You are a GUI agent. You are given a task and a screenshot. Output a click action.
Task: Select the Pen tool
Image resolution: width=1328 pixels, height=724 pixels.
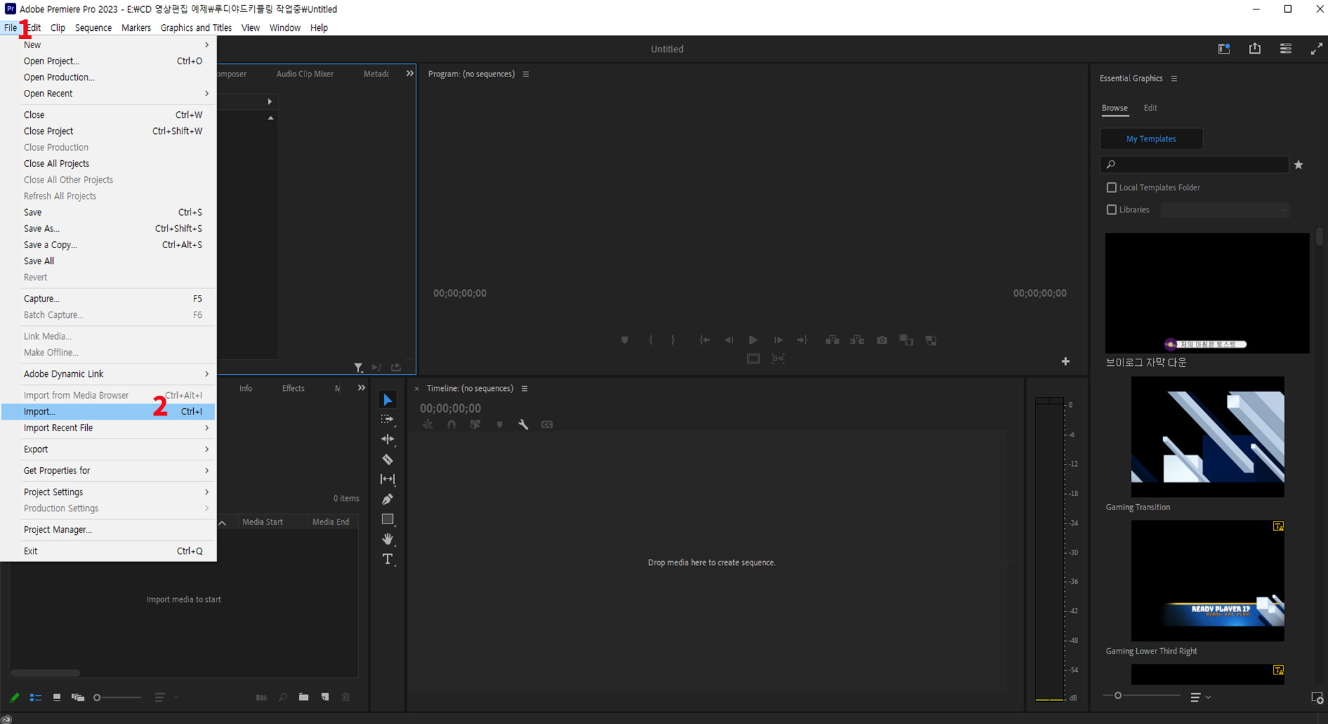(388, 499)
